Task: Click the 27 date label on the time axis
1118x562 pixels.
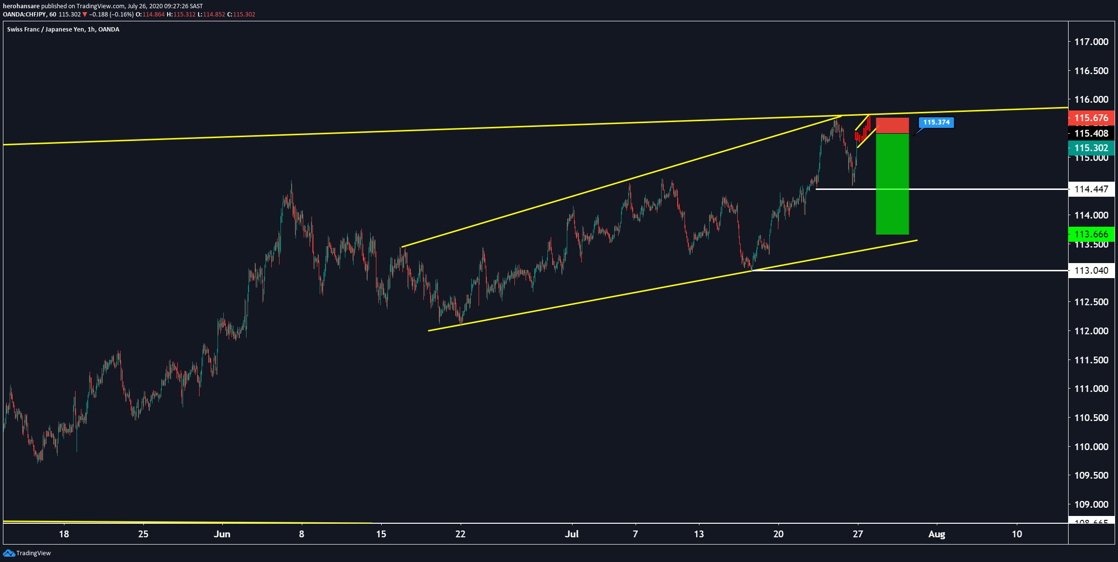Action: pyautogui.click(x=858, y=534)
